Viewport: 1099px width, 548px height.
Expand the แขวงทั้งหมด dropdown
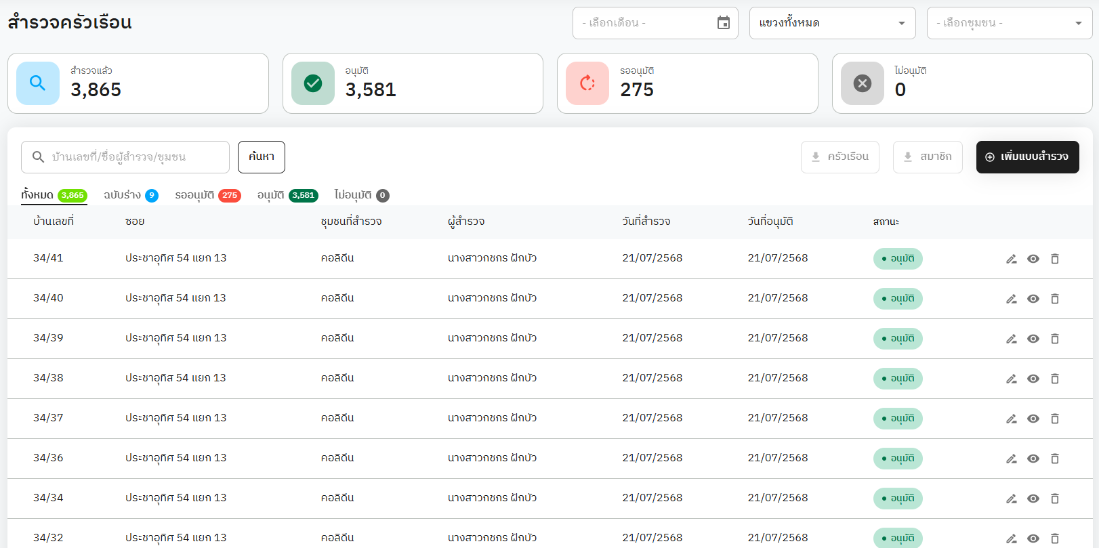point(833,23)
